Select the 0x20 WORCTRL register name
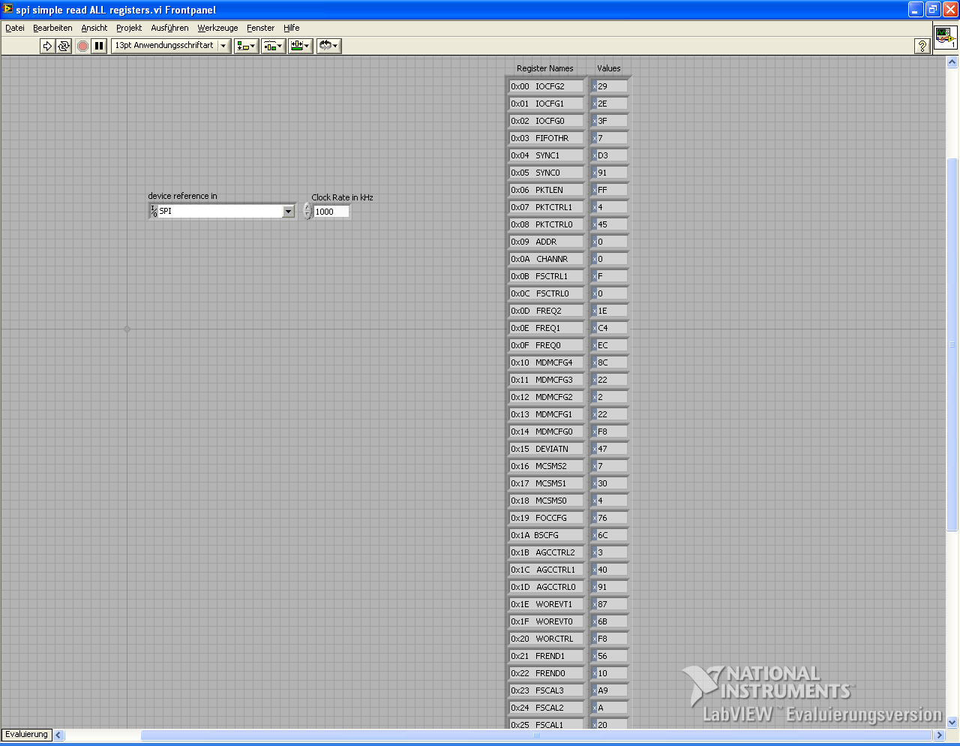Viewport: 960px width, 746px height. [546, 639]
